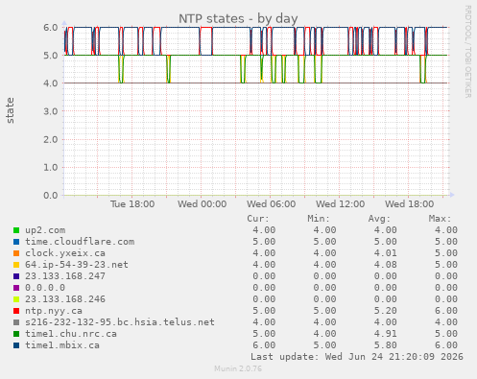Click the 'Tue 18:00' x-axis label

(x=132, y=204)
